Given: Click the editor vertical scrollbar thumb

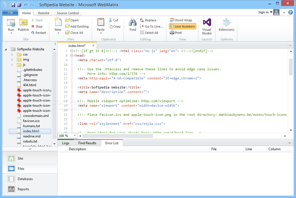Looking at the screenshot, I should (291, 67).
